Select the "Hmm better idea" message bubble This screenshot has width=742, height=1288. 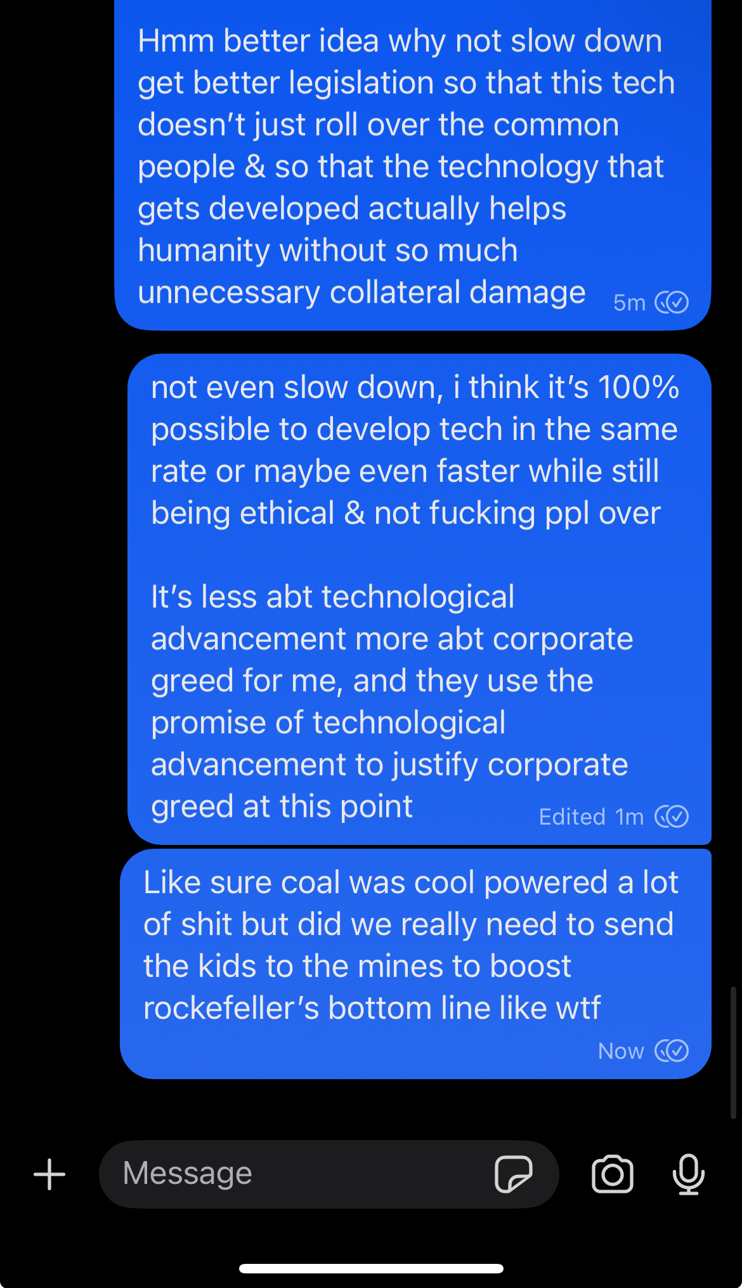[x=413, y=165]
